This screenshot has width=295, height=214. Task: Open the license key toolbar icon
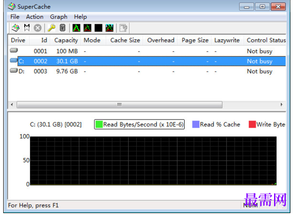(x=52, y=28)
